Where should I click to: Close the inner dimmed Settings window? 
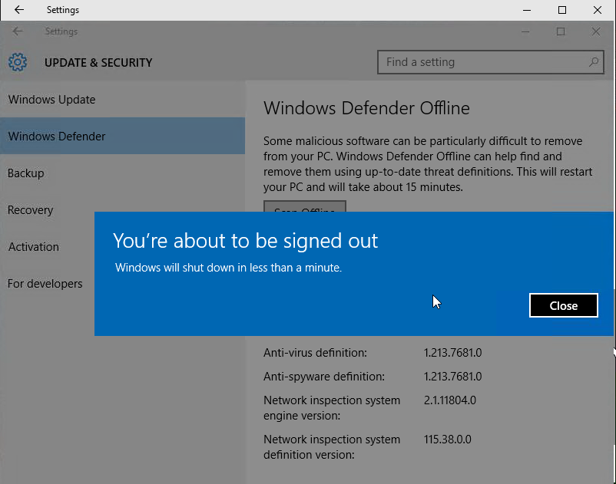coord(596,31)
